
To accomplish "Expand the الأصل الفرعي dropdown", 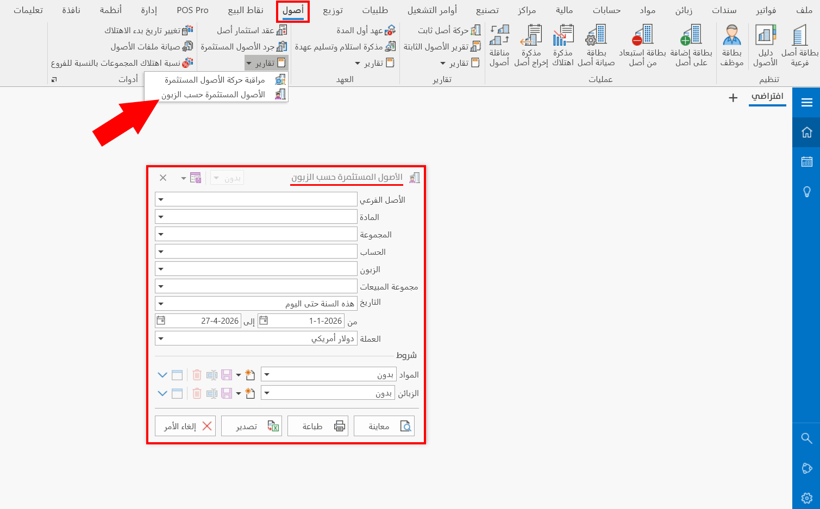I will (x=161, y=199).
